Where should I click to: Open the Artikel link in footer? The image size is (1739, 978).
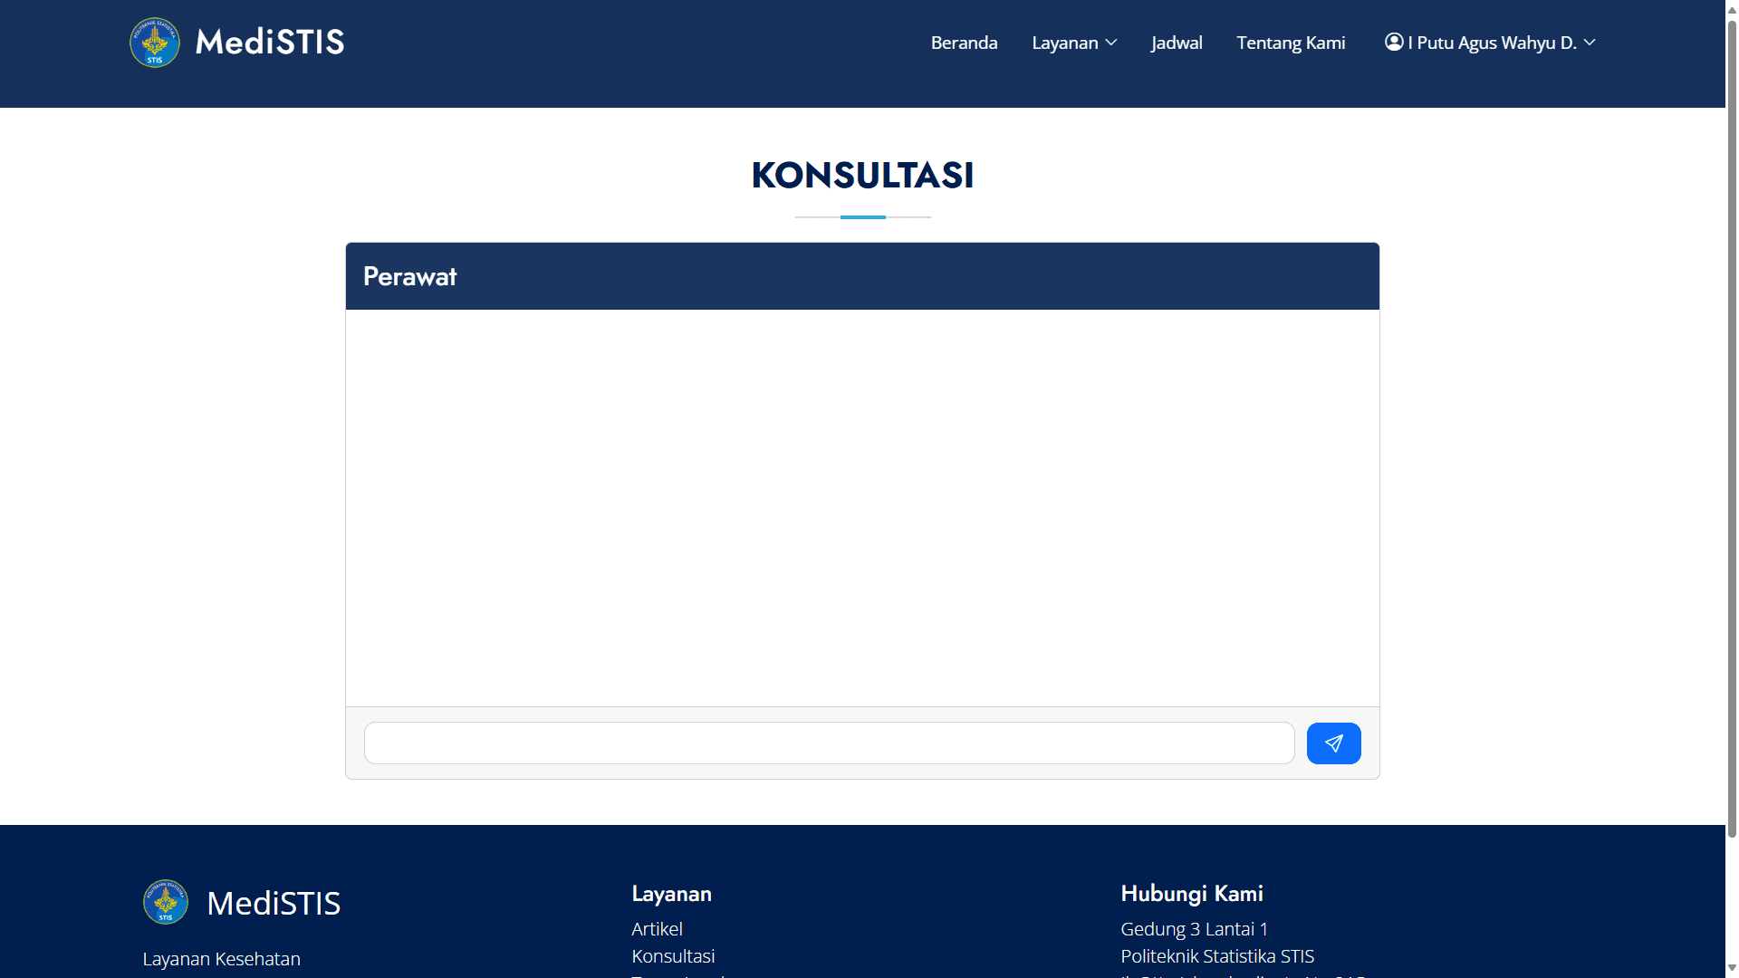point(657,929)
